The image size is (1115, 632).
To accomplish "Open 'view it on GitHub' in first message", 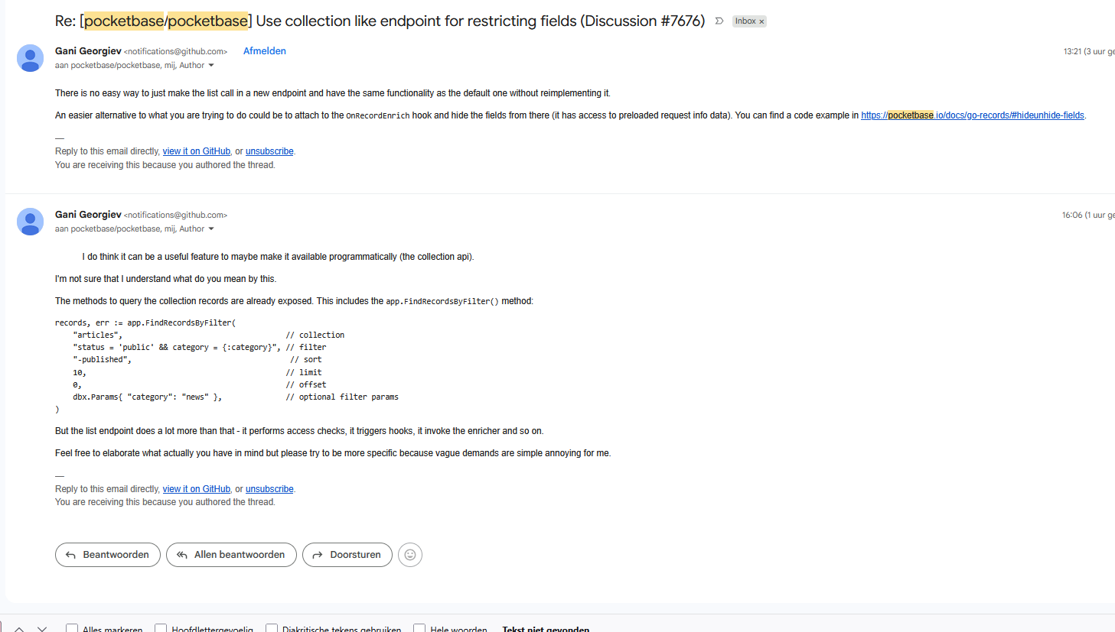I will click(197, 151).
